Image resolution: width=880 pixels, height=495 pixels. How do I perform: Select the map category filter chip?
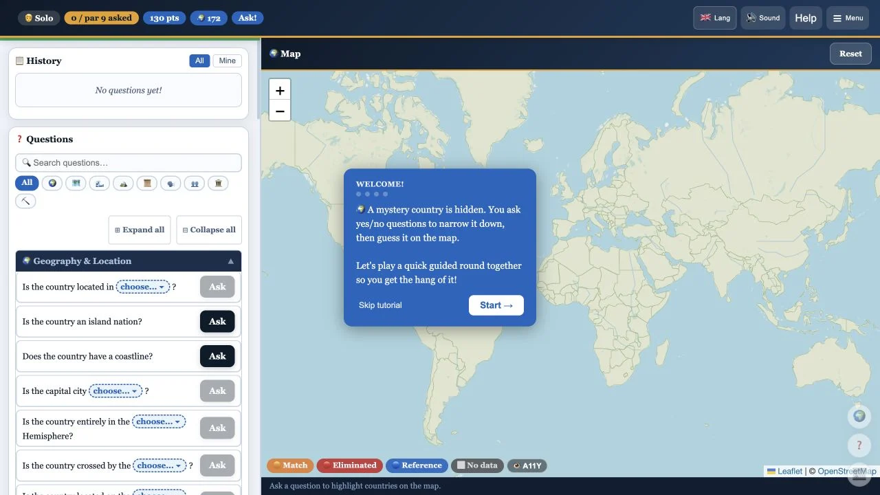click(76, 184)
